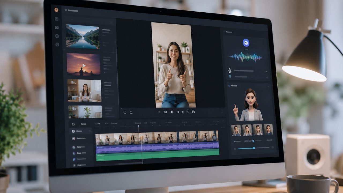This screenshot has height=193, width=343.
Task: Adjust the blue slider at the avatar panel's bottom
Action: tap(253, 148)
